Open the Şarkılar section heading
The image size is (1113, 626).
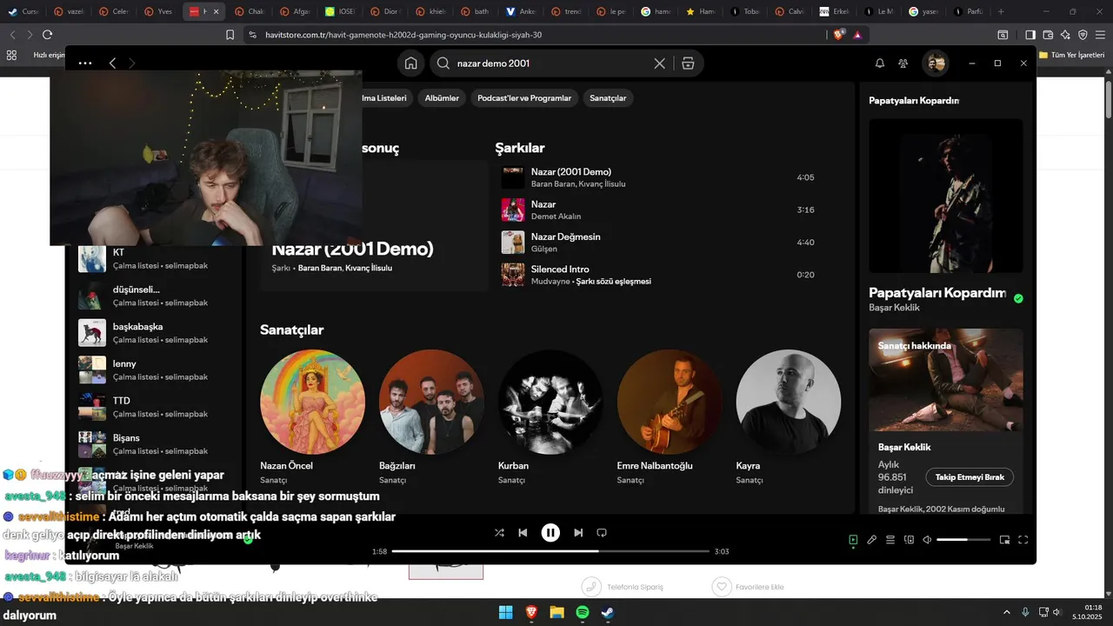pyautogui.click(x=520, y=148)
